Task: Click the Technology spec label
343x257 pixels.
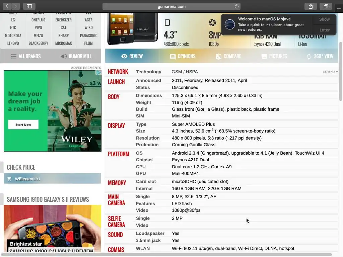Action: pyautogui.click(x=148, y=72)
